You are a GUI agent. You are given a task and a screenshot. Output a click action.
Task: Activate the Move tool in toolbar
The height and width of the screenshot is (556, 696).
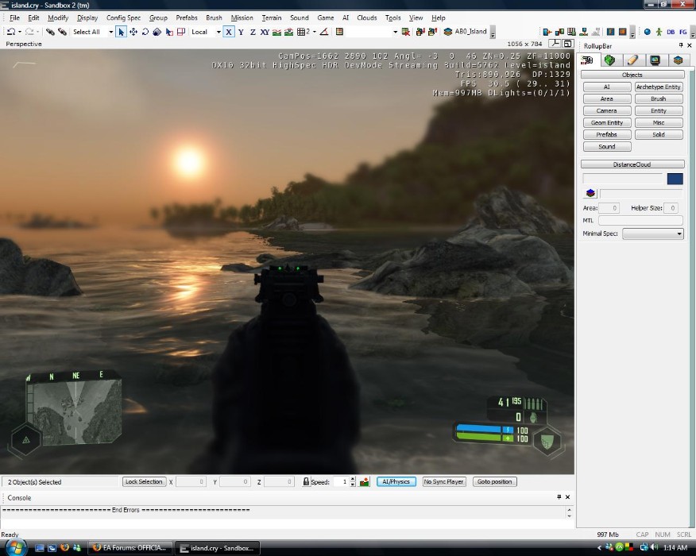pos(133,32)
